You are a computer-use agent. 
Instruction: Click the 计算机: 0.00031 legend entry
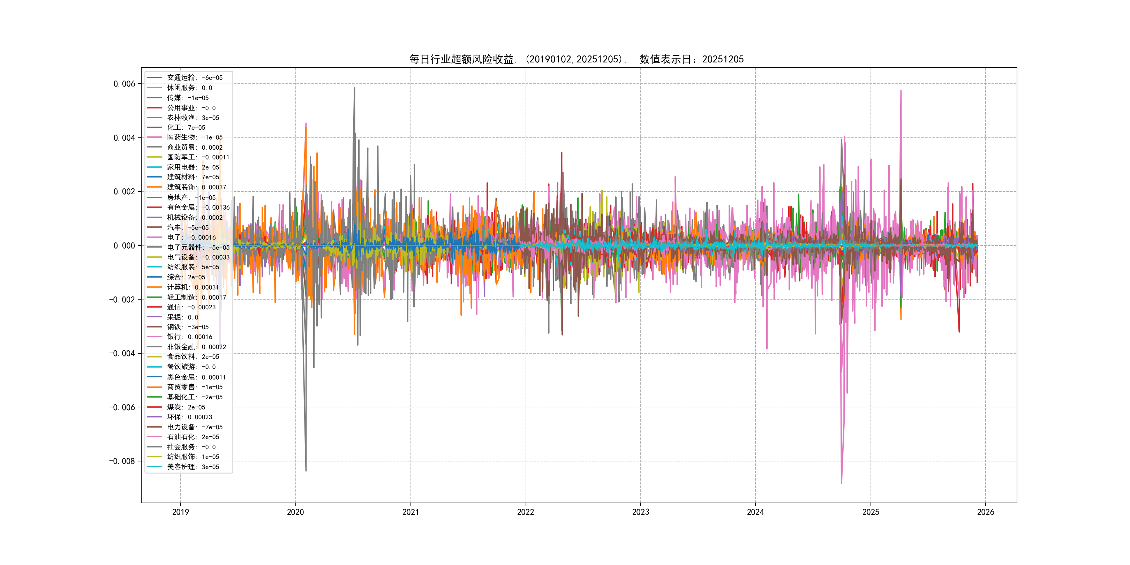tap(193, 287)
